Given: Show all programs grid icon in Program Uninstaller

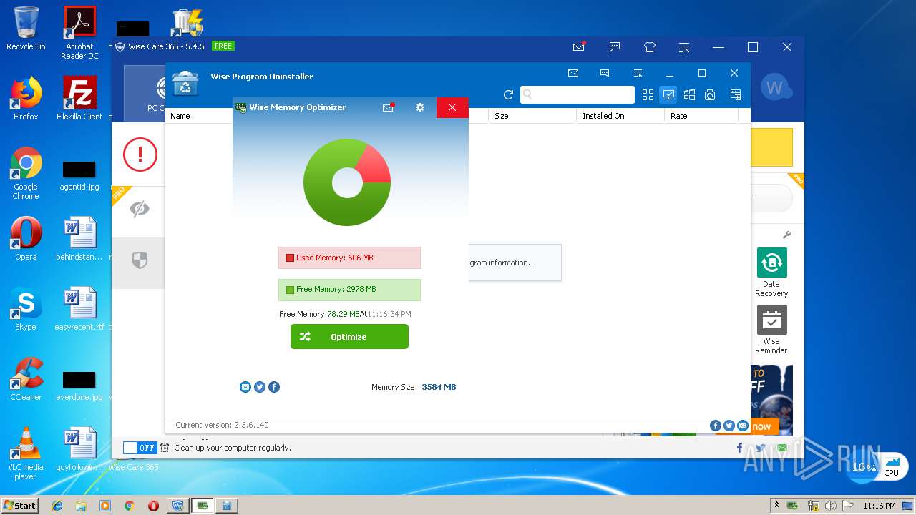Looking at the screenshot, I should [x=648, y=94].
